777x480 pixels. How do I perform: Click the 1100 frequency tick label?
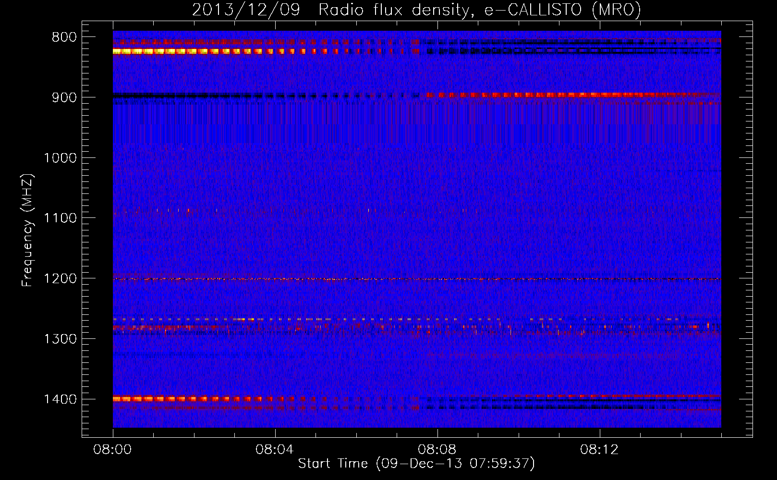pyautogui.click(x=60, y=218)
